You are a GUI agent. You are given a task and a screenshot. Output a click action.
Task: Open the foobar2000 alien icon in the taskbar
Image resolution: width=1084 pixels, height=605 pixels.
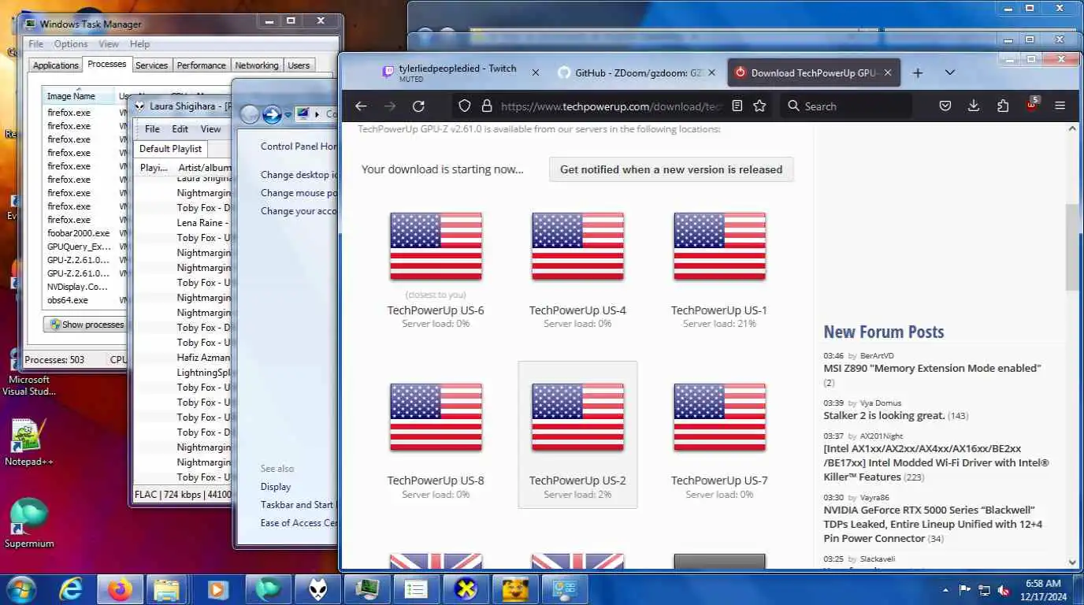(x=317, y=589)
